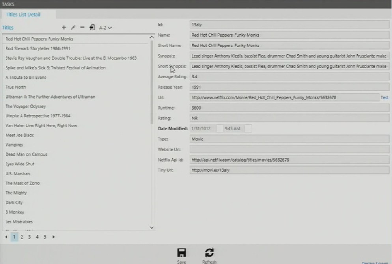This screenshot has width=392, height=264.
Task: Select Spike and Mike's Sick & Twisted Festival
Action: point(76,68)
